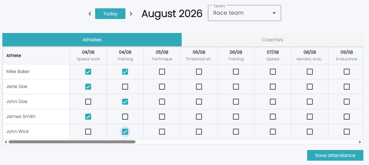Click the scrollbar left arrow
Screen dimensions: 369x165
pos(5,142)
